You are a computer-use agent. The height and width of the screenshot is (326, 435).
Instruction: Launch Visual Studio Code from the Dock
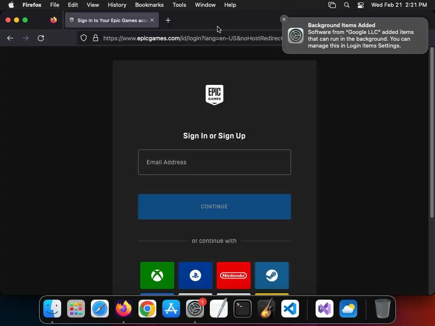click(x=290, y=309)
